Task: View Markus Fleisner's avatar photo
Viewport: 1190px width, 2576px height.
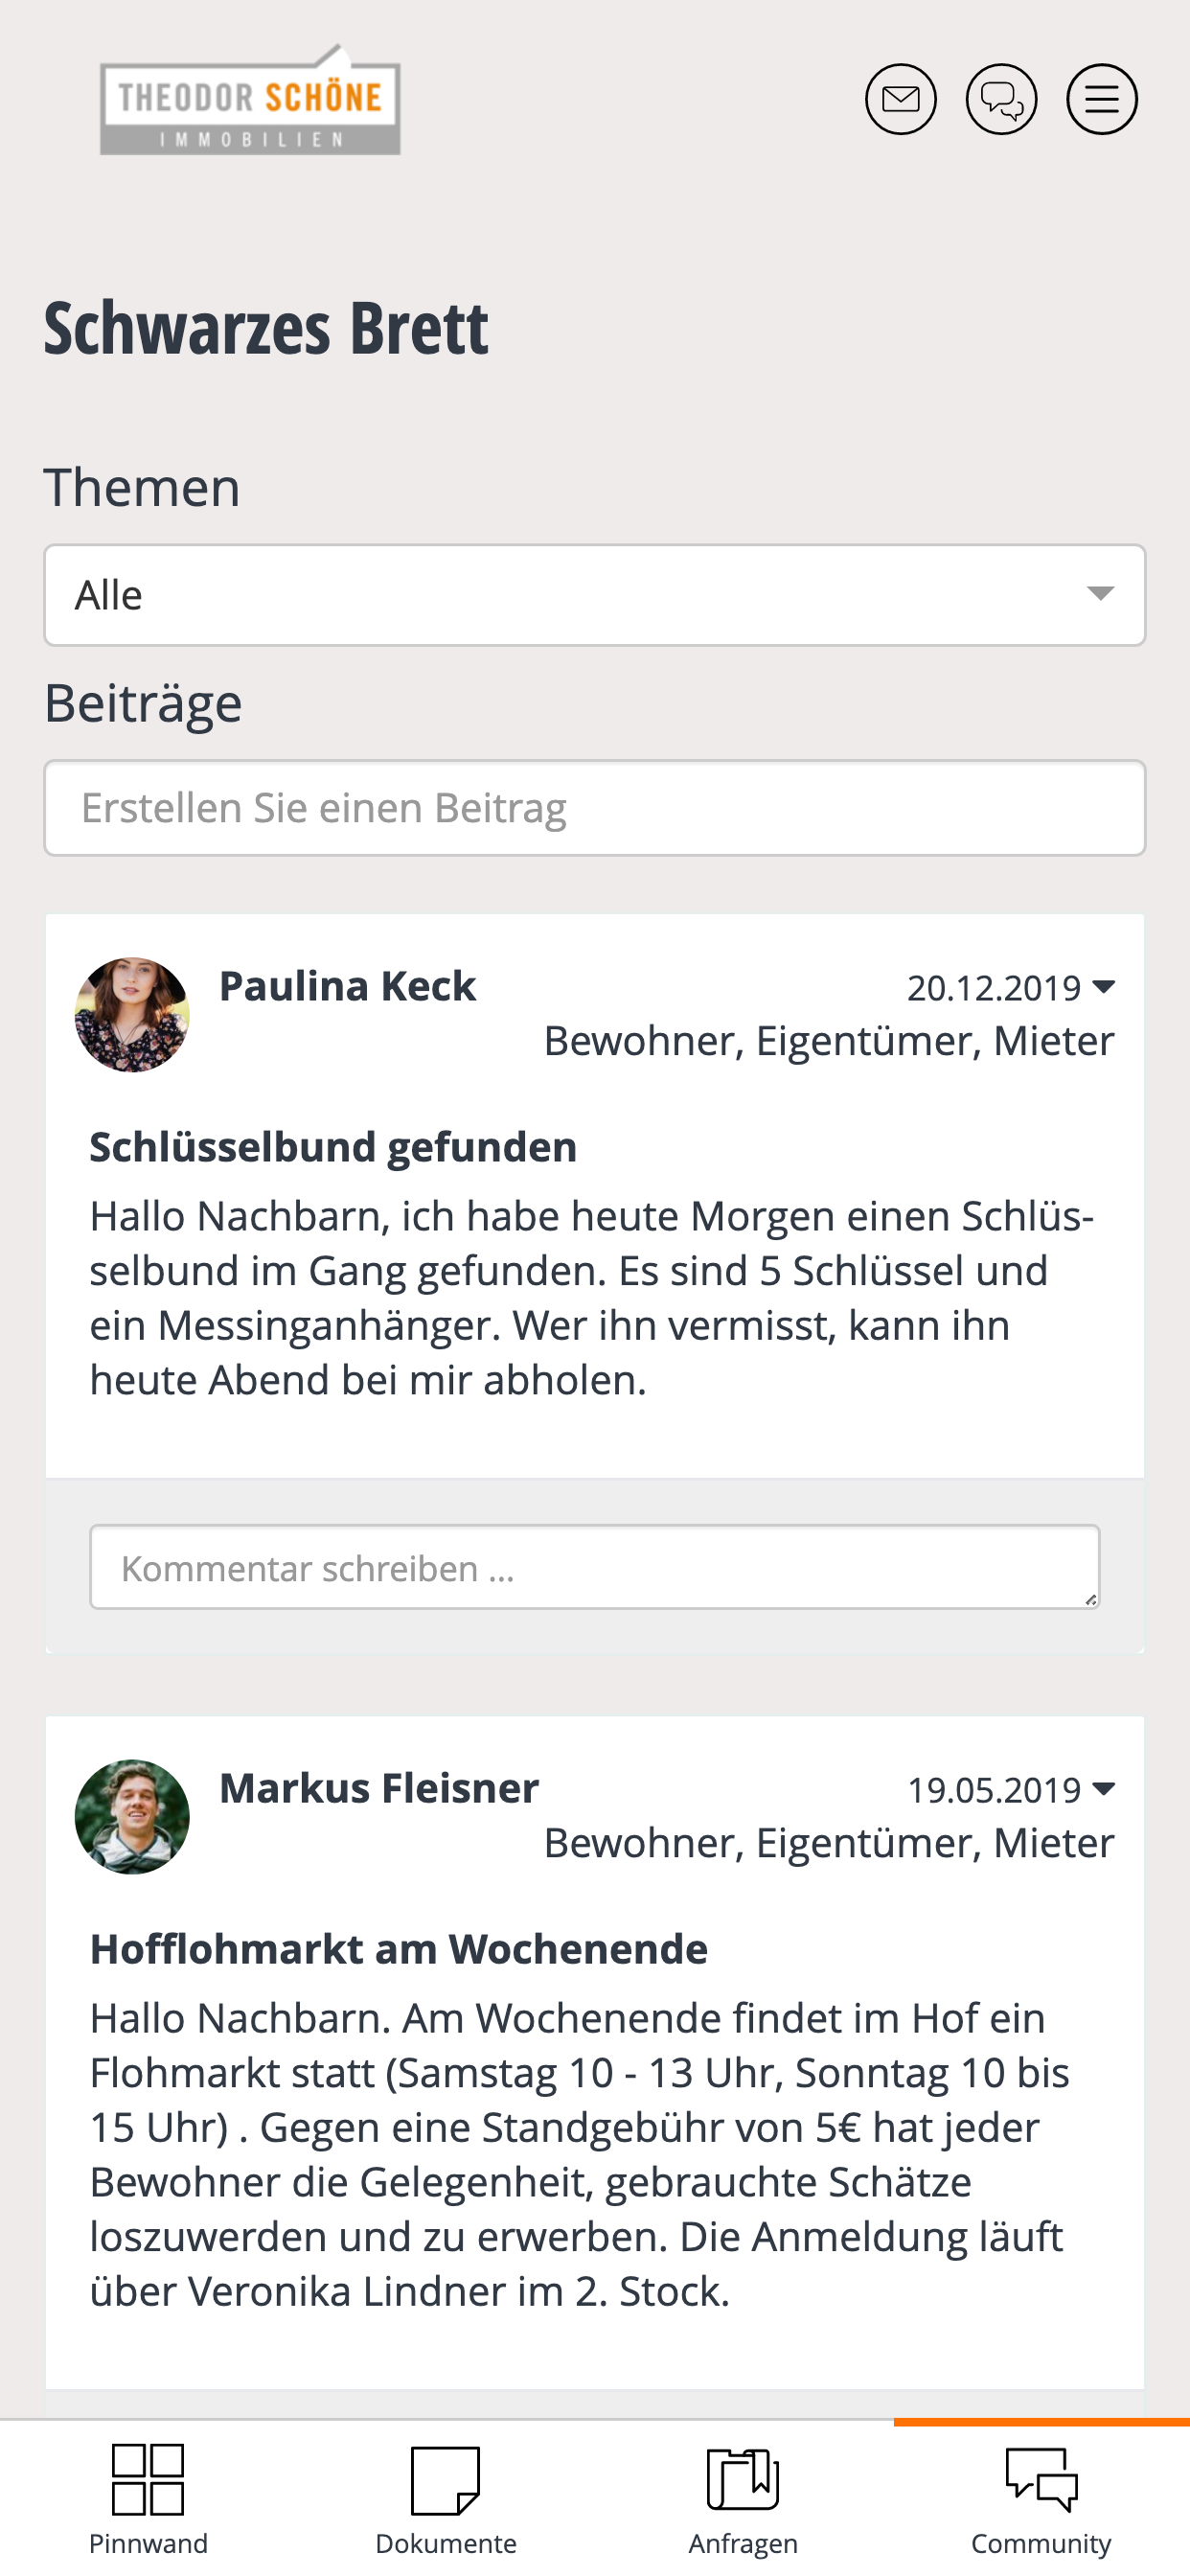Action: 132,1817
